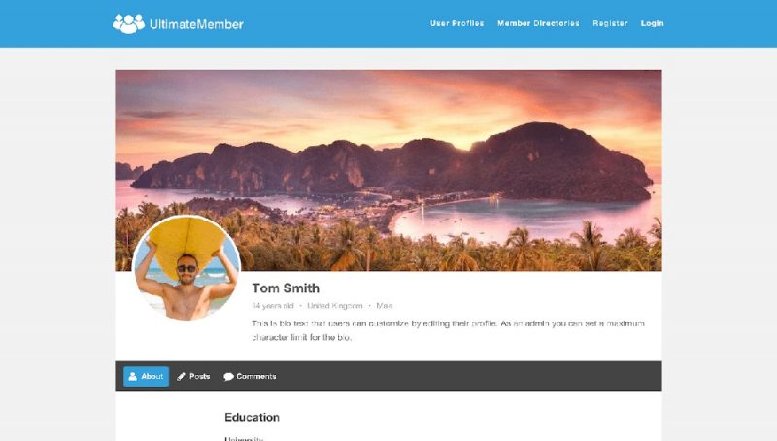Click the person icon in About tab
This screenshot has height=441, width=777.
pos(133,377)
